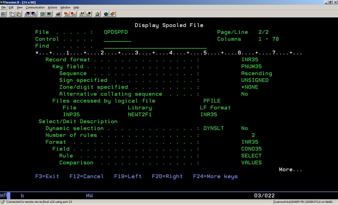The image size is (338, 205).
Task: Open help with the red book icon
Action: click(x=113, y=14)
